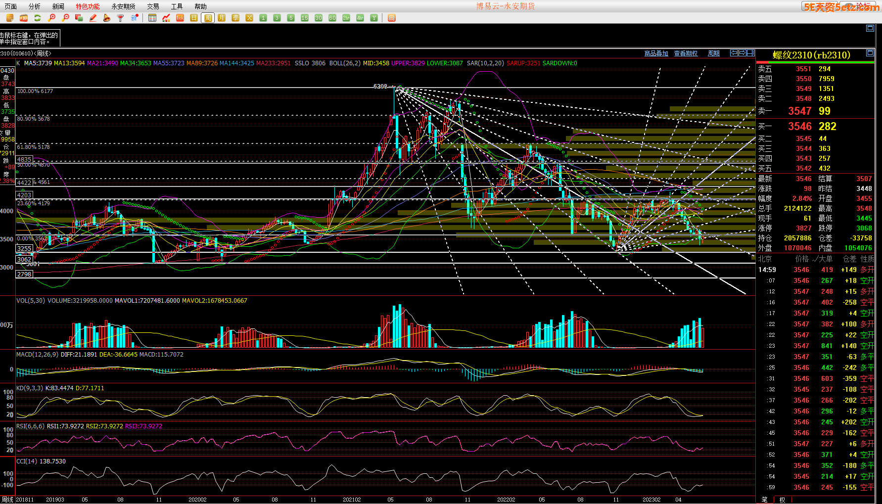Click the red 画 drawing panel icon
This screenshot has width=882, height=504.
392,18
